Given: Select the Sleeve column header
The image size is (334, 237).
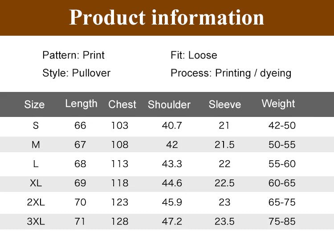Looking at the screenshot, I should tap(225, 104).
